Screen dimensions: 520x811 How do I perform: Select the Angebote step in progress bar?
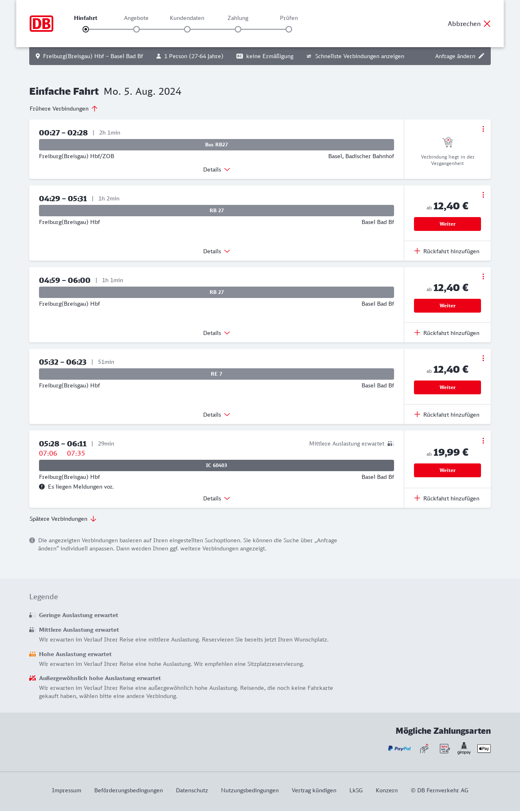[136, 29]
